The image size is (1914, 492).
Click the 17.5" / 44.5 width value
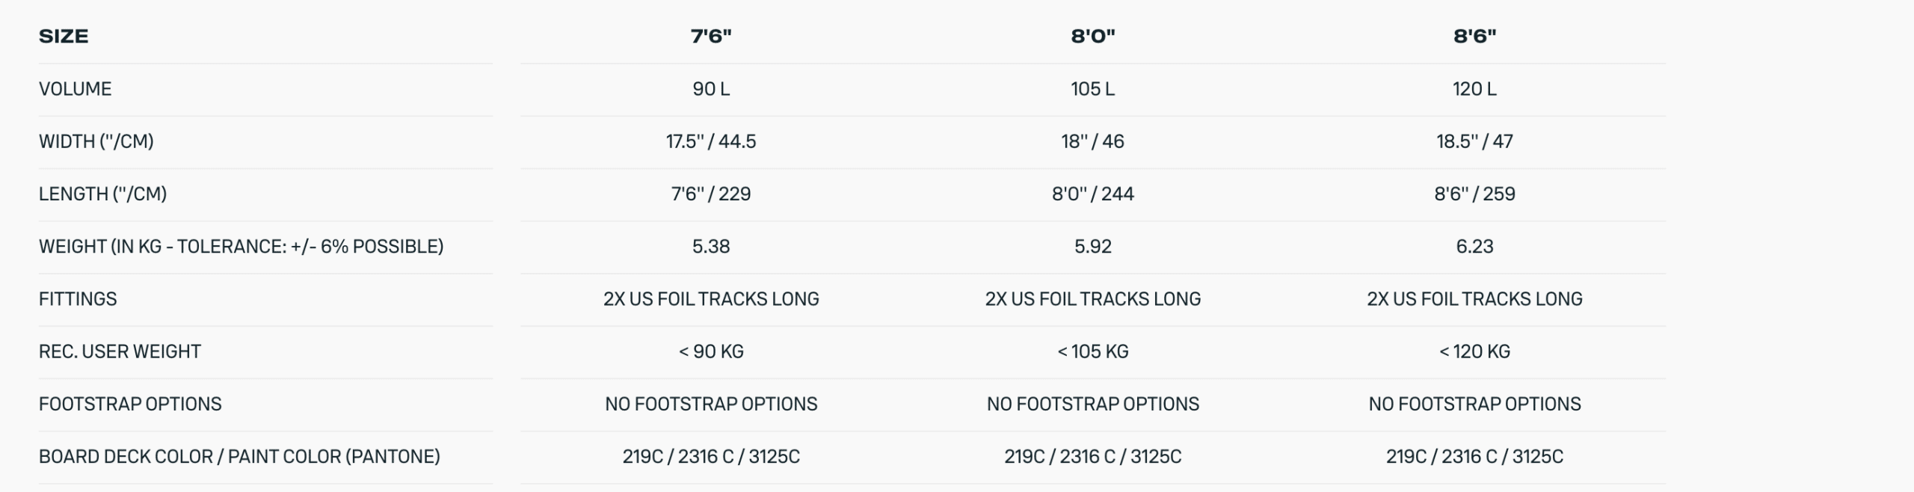711,141
